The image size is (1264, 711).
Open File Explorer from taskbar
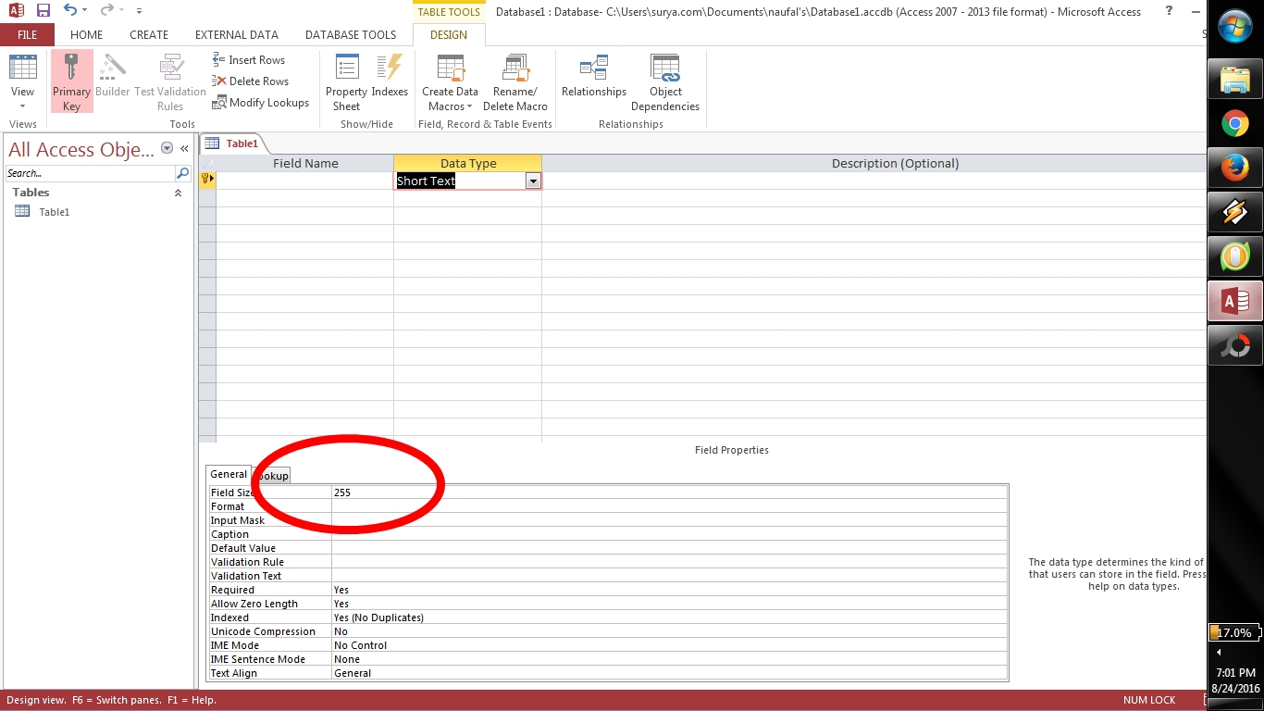(1235, 81)
